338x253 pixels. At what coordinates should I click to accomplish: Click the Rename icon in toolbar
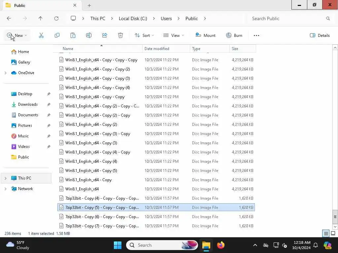click(x=89, y=35)
